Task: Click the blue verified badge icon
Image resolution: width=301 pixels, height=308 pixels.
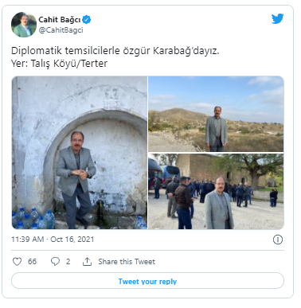Action: 86,19
